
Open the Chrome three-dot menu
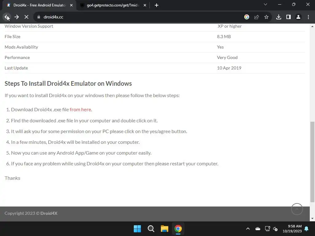pos(308,17)
